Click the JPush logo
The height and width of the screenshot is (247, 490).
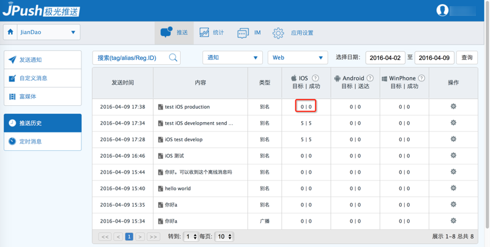pyautogui.click(x=41, y=9)
